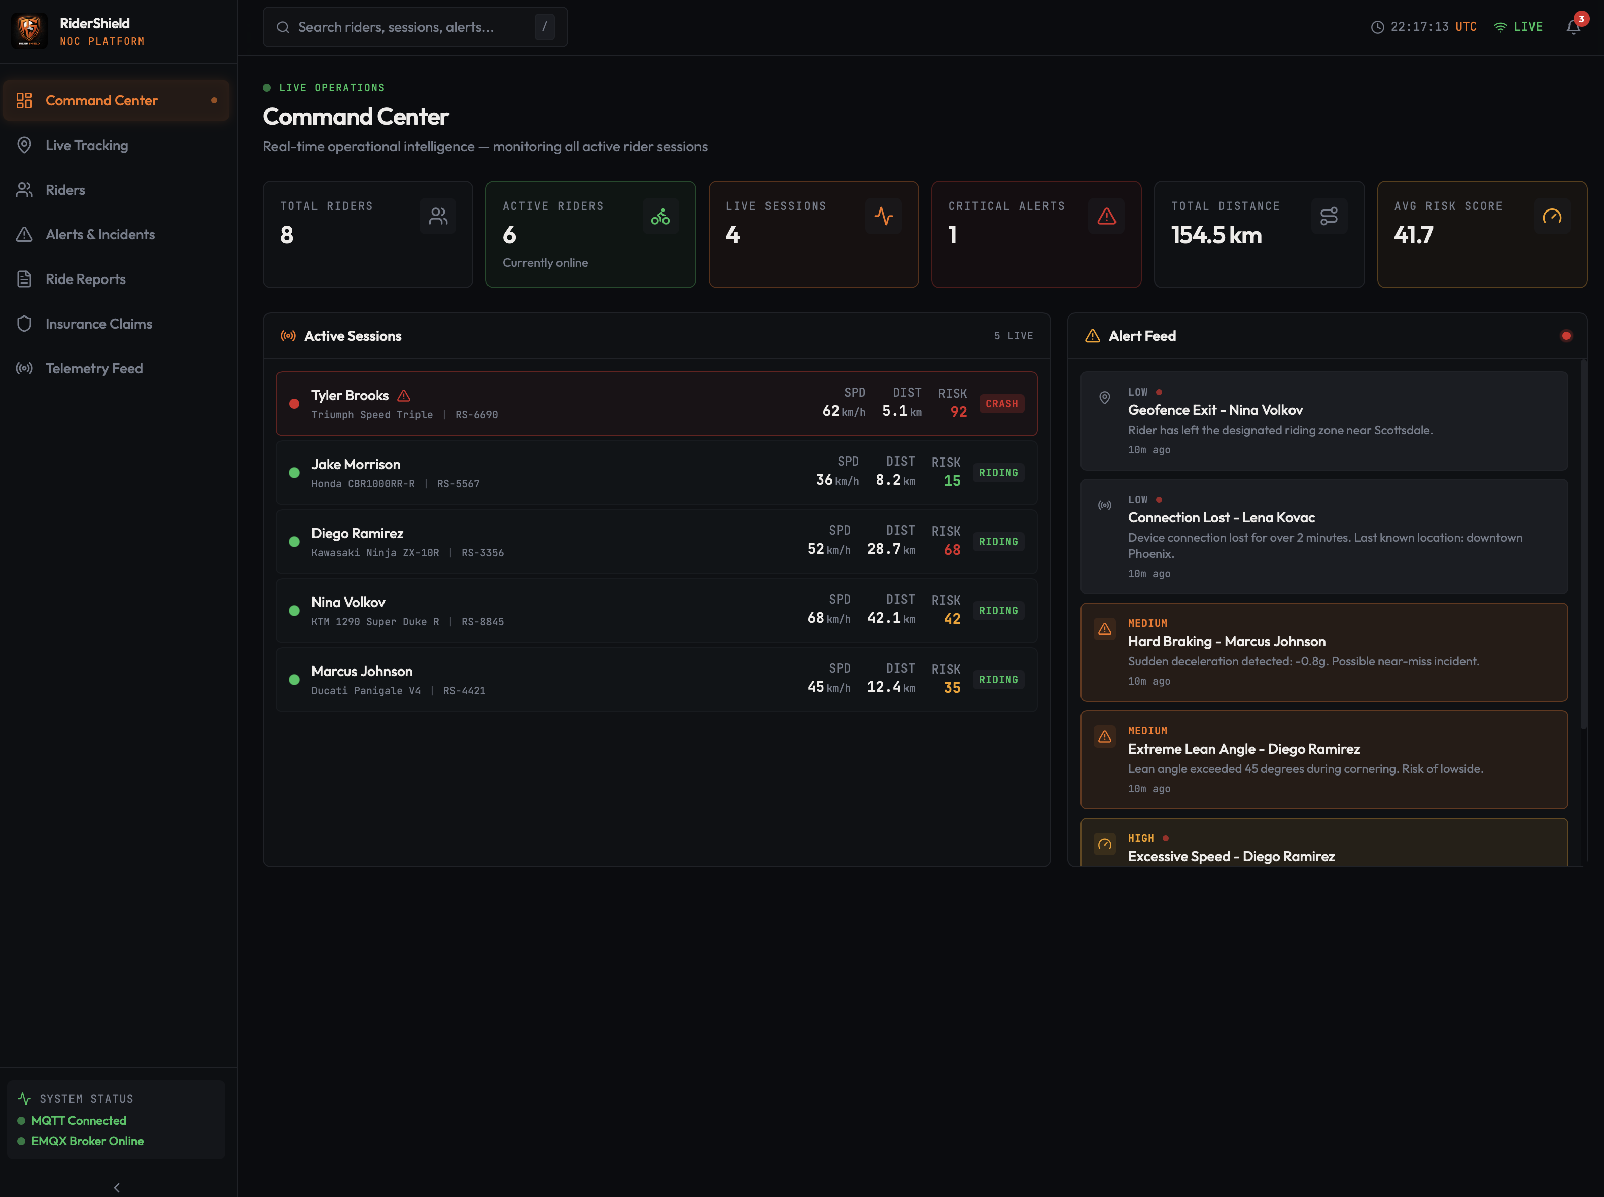
Task: Select the Live Tracking sidebar icon
Action: pyautogui.click(x=25, y=145)
